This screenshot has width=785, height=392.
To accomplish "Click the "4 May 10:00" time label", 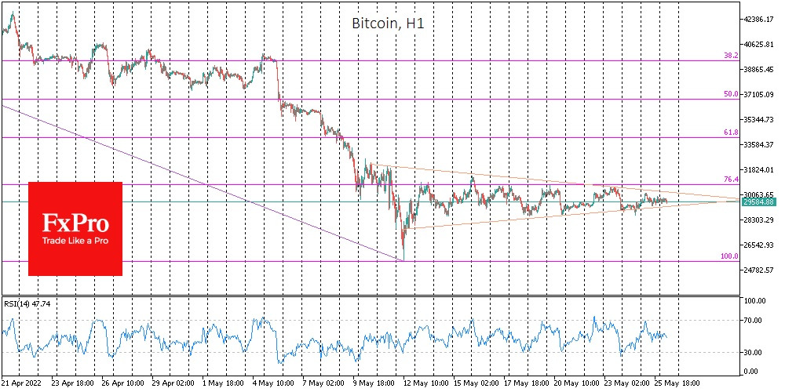I will 274,382.
